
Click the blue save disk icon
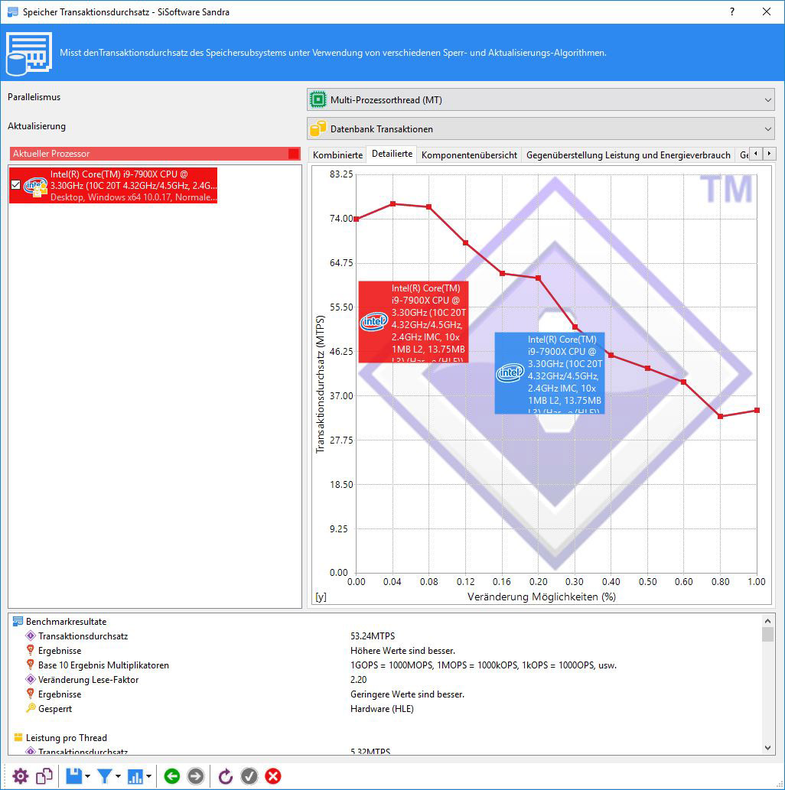click(74, 776)
